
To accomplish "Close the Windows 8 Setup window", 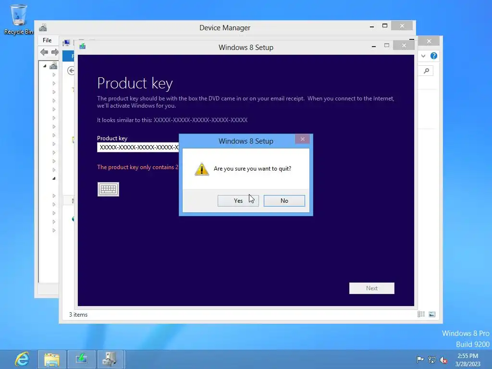I will [404, 46].
